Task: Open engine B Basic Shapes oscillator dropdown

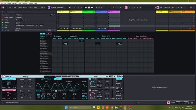Action: click(10, 90)
